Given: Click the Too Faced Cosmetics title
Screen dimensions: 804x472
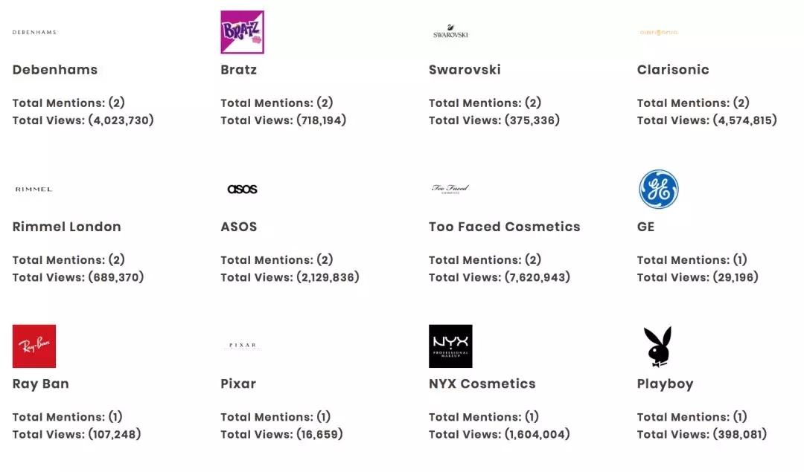Looking at the screenshot, I should (504, 227).
